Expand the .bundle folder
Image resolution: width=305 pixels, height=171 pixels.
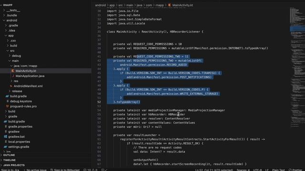tap(4, 15)
